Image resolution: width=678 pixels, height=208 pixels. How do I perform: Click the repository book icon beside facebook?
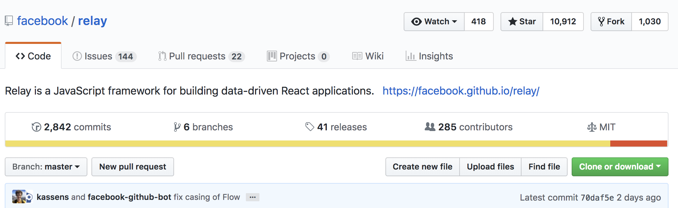(9, 21)
